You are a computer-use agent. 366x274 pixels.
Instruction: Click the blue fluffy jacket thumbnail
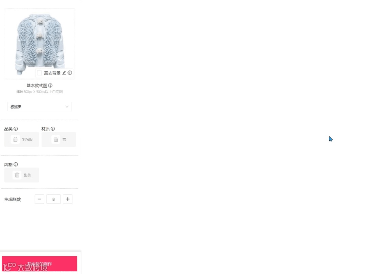pos(40,44)
